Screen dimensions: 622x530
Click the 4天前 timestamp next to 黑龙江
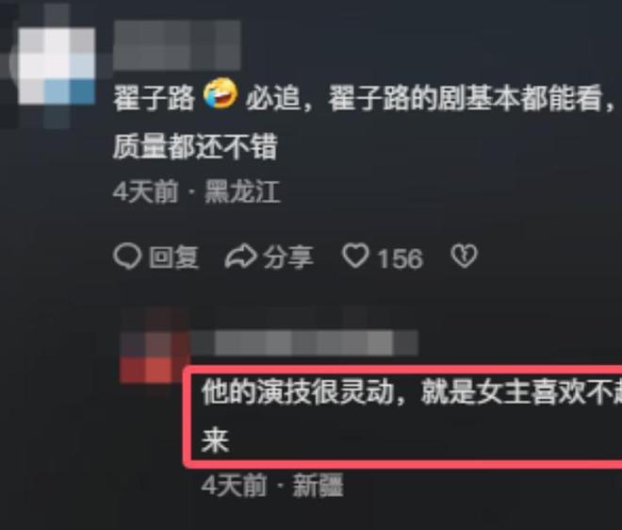pos(145,192)
